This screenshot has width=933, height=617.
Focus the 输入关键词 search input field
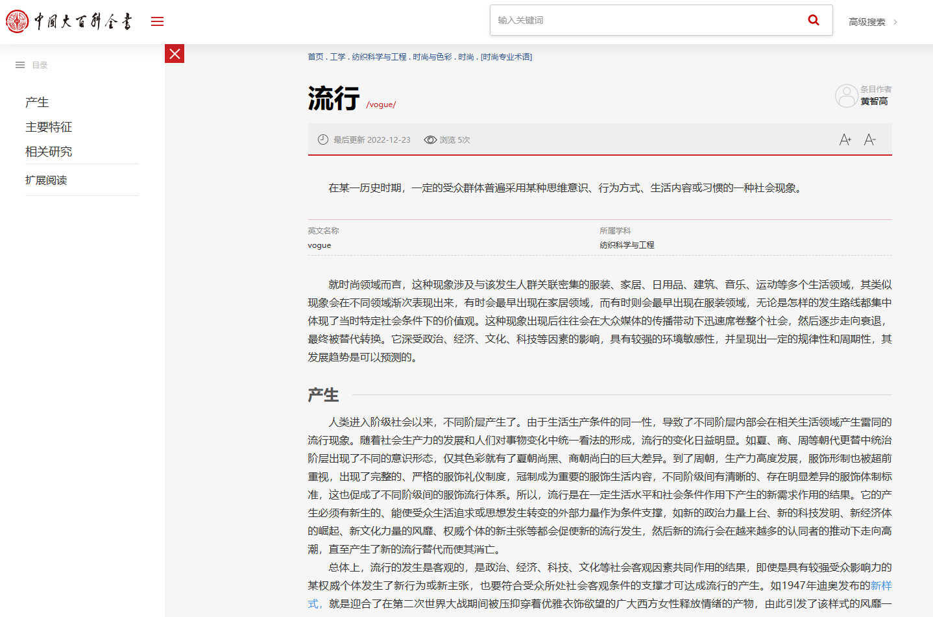(x=646, y=20)
